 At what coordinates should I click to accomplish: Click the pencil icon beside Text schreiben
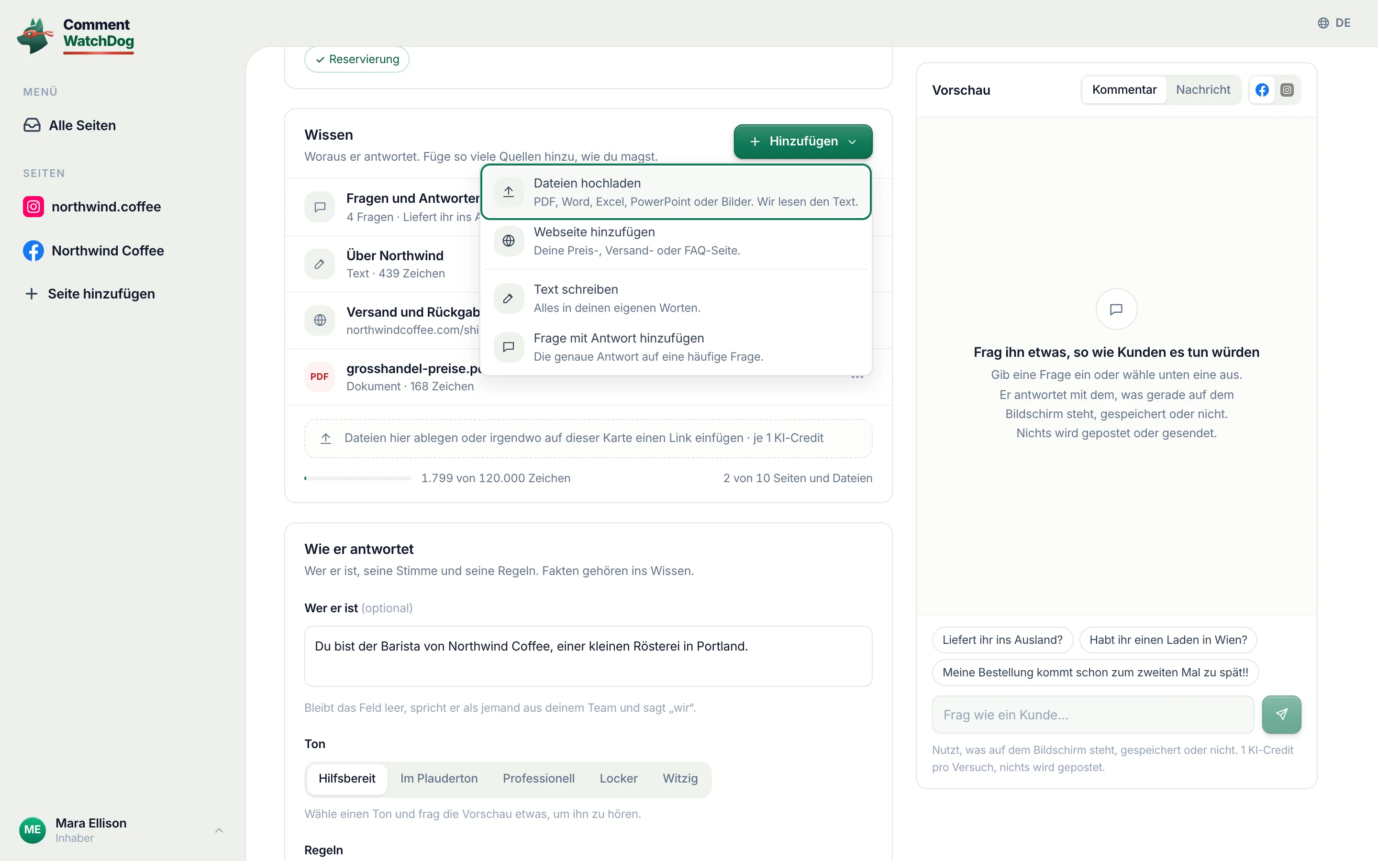(509, 298)
